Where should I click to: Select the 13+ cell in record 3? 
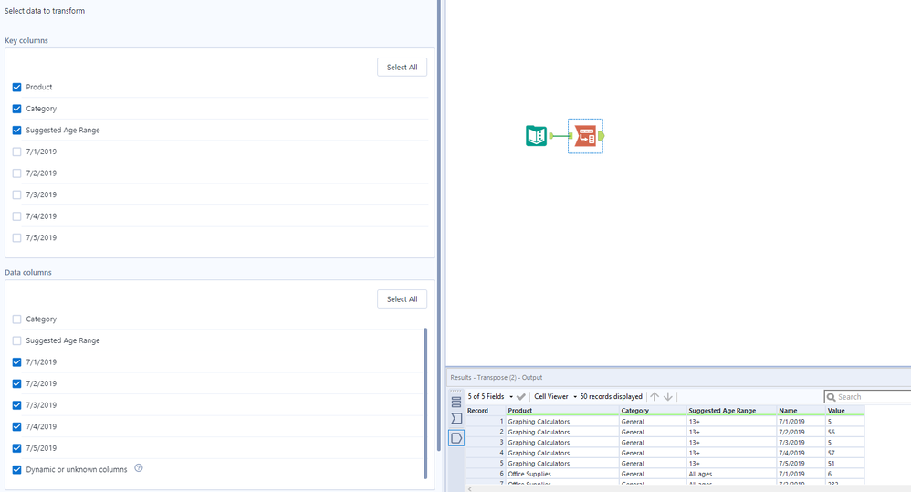point(732,443)
